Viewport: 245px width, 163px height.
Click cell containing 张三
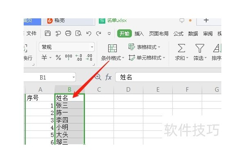pos(69,105)
